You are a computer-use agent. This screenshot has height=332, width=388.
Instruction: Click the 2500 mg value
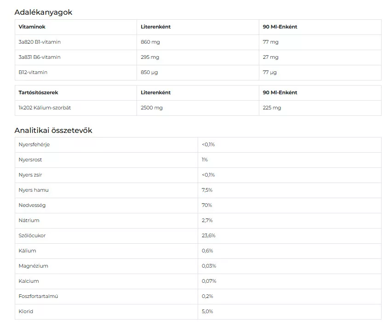(x=152, y=108)
